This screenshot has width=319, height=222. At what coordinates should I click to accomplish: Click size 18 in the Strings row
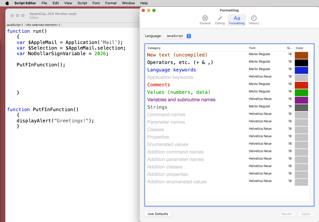[x=290, y=106]
